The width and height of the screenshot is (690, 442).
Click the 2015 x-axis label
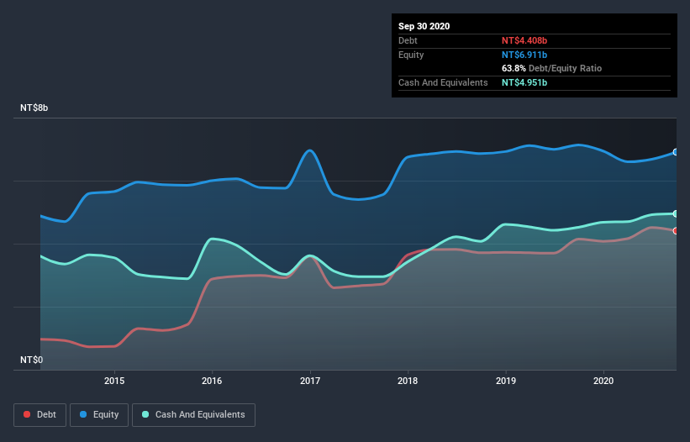pos(114,381)
